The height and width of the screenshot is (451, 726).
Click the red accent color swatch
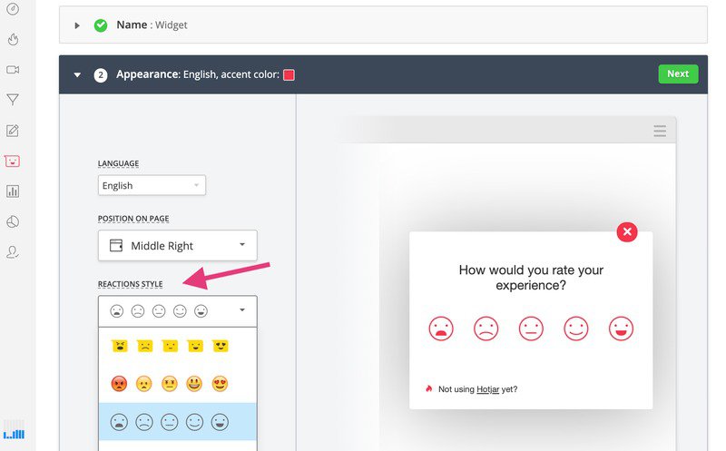tap(289, 74)
